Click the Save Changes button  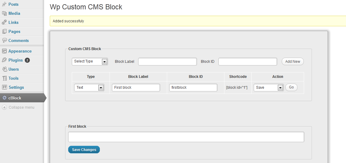[x=84, y=149]
